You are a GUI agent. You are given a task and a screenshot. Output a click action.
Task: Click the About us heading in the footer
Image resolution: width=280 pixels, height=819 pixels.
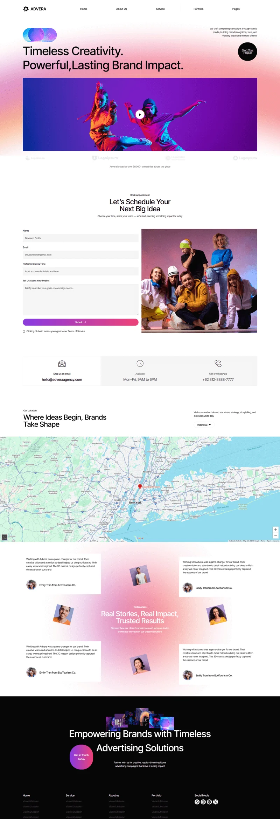(114, 796)
